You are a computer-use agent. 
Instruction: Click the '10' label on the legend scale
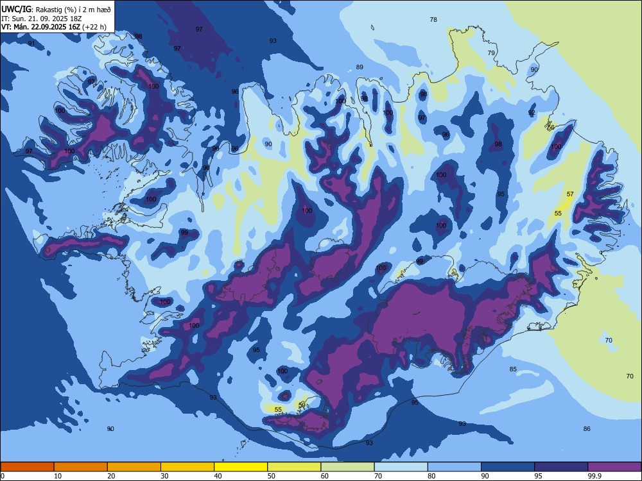click(58, 476)
